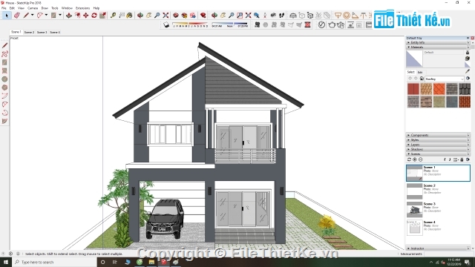Click the Sample Paint eyedropper
This screenshot has width=475, height=267.
(468, 71)
